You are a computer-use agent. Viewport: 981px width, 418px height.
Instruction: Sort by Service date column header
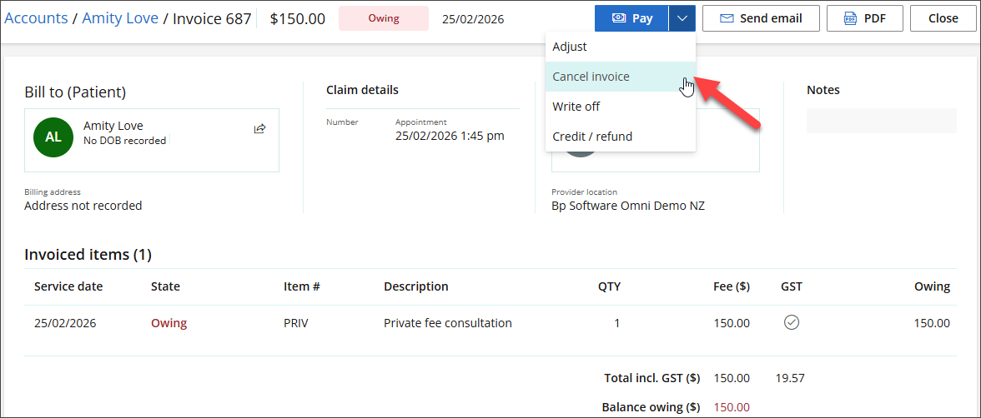[68, 286]
